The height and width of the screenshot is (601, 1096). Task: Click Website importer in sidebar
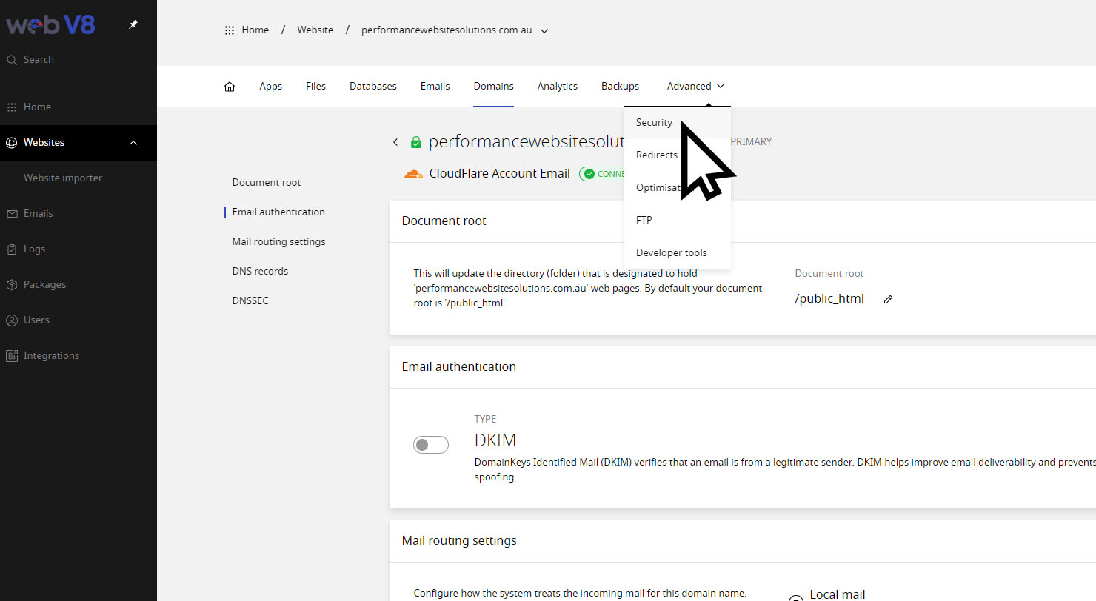63,178
